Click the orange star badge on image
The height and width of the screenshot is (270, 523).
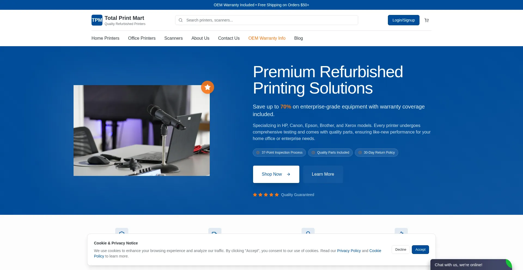208,87
